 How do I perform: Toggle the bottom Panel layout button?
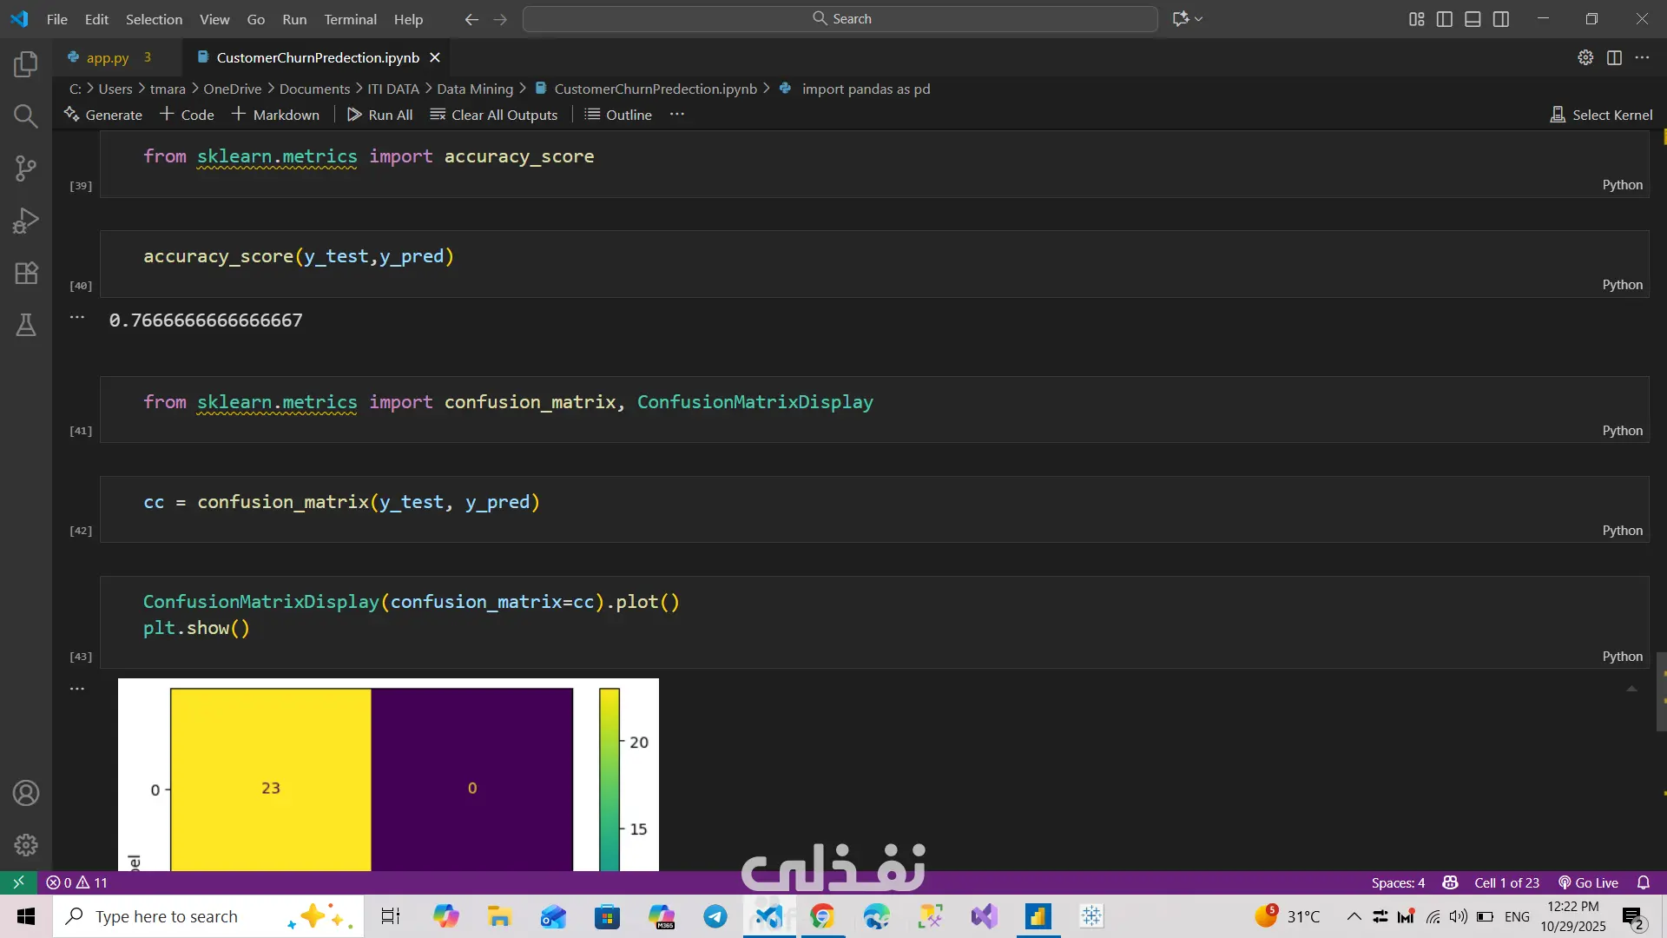[1473, 19]
